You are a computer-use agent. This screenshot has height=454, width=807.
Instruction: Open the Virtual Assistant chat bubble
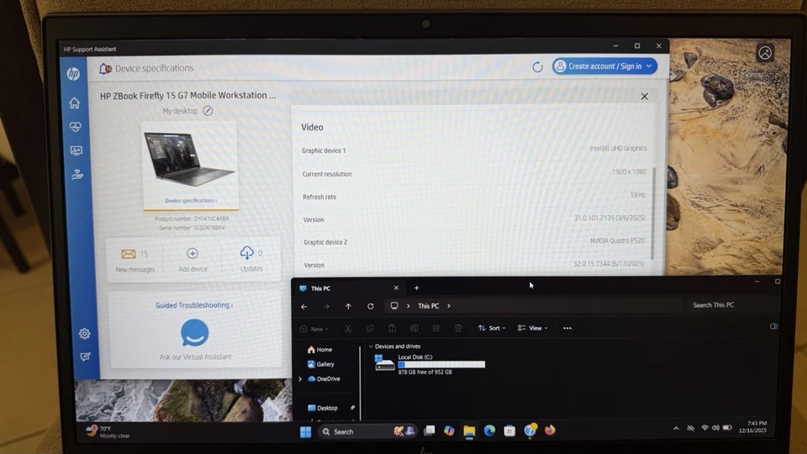[194, 333]
